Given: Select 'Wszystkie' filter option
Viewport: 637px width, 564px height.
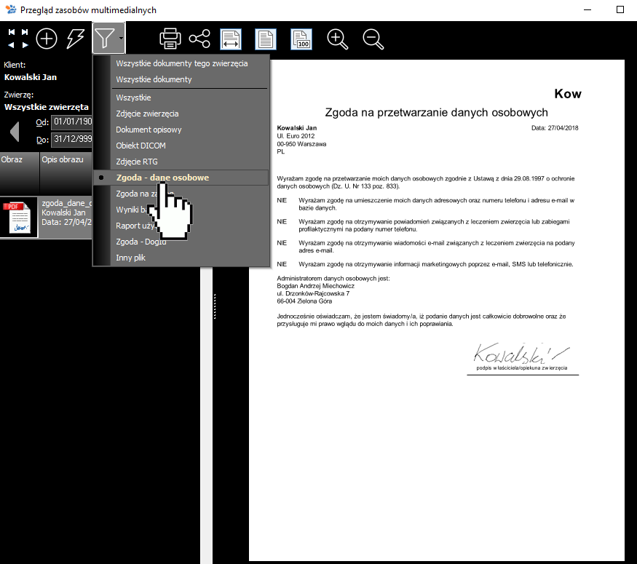Looking at the screenshot, I should (181, 98).
